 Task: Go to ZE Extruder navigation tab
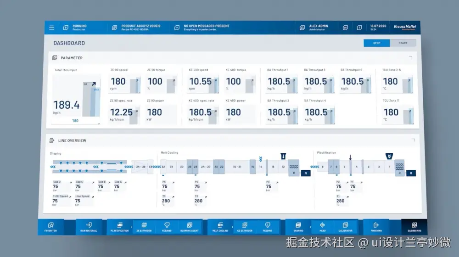click(x=144, y=227)
